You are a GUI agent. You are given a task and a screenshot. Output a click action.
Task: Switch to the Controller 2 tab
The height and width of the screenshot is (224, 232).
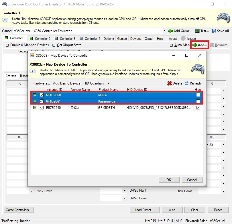click(x=40, y=39)
